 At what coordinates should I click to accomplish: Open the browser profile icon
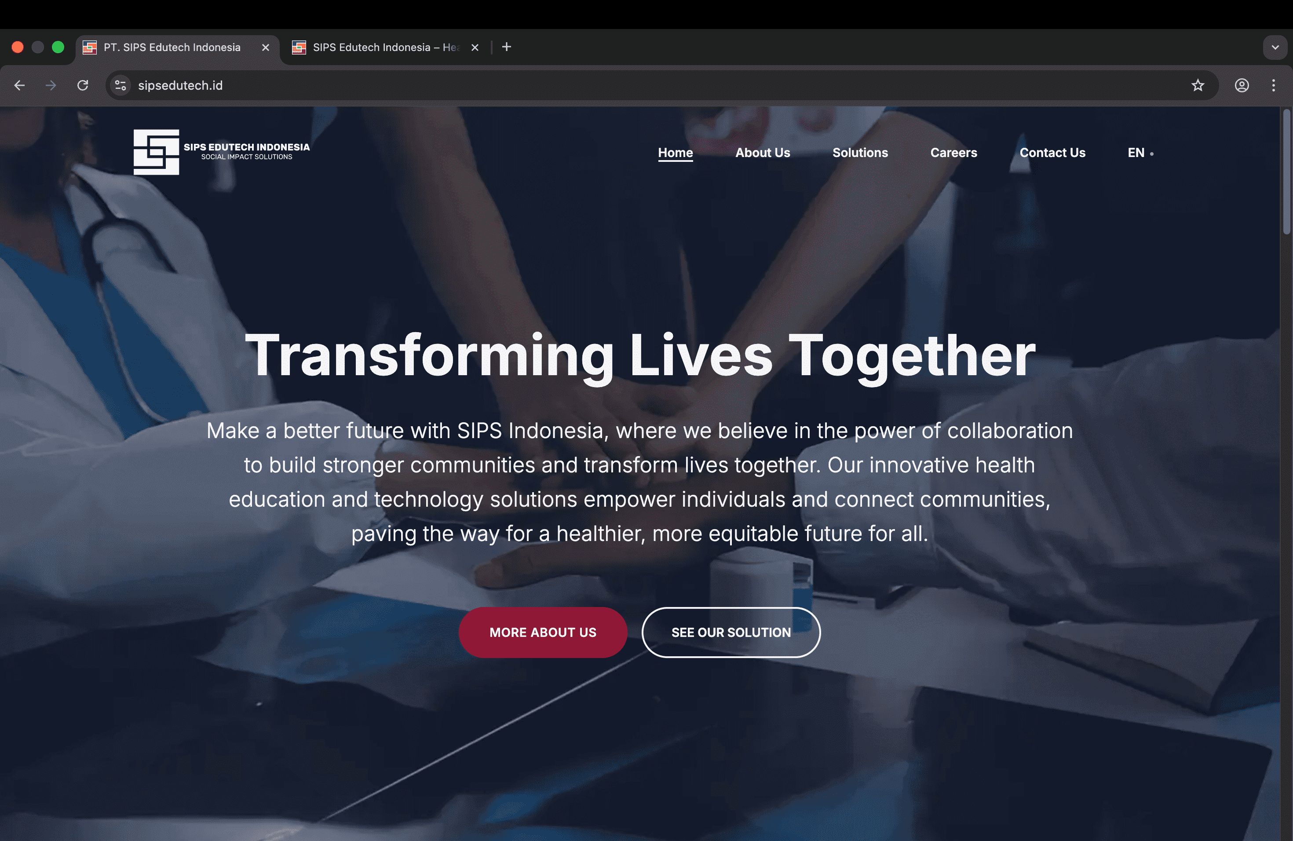(1242, 85)
